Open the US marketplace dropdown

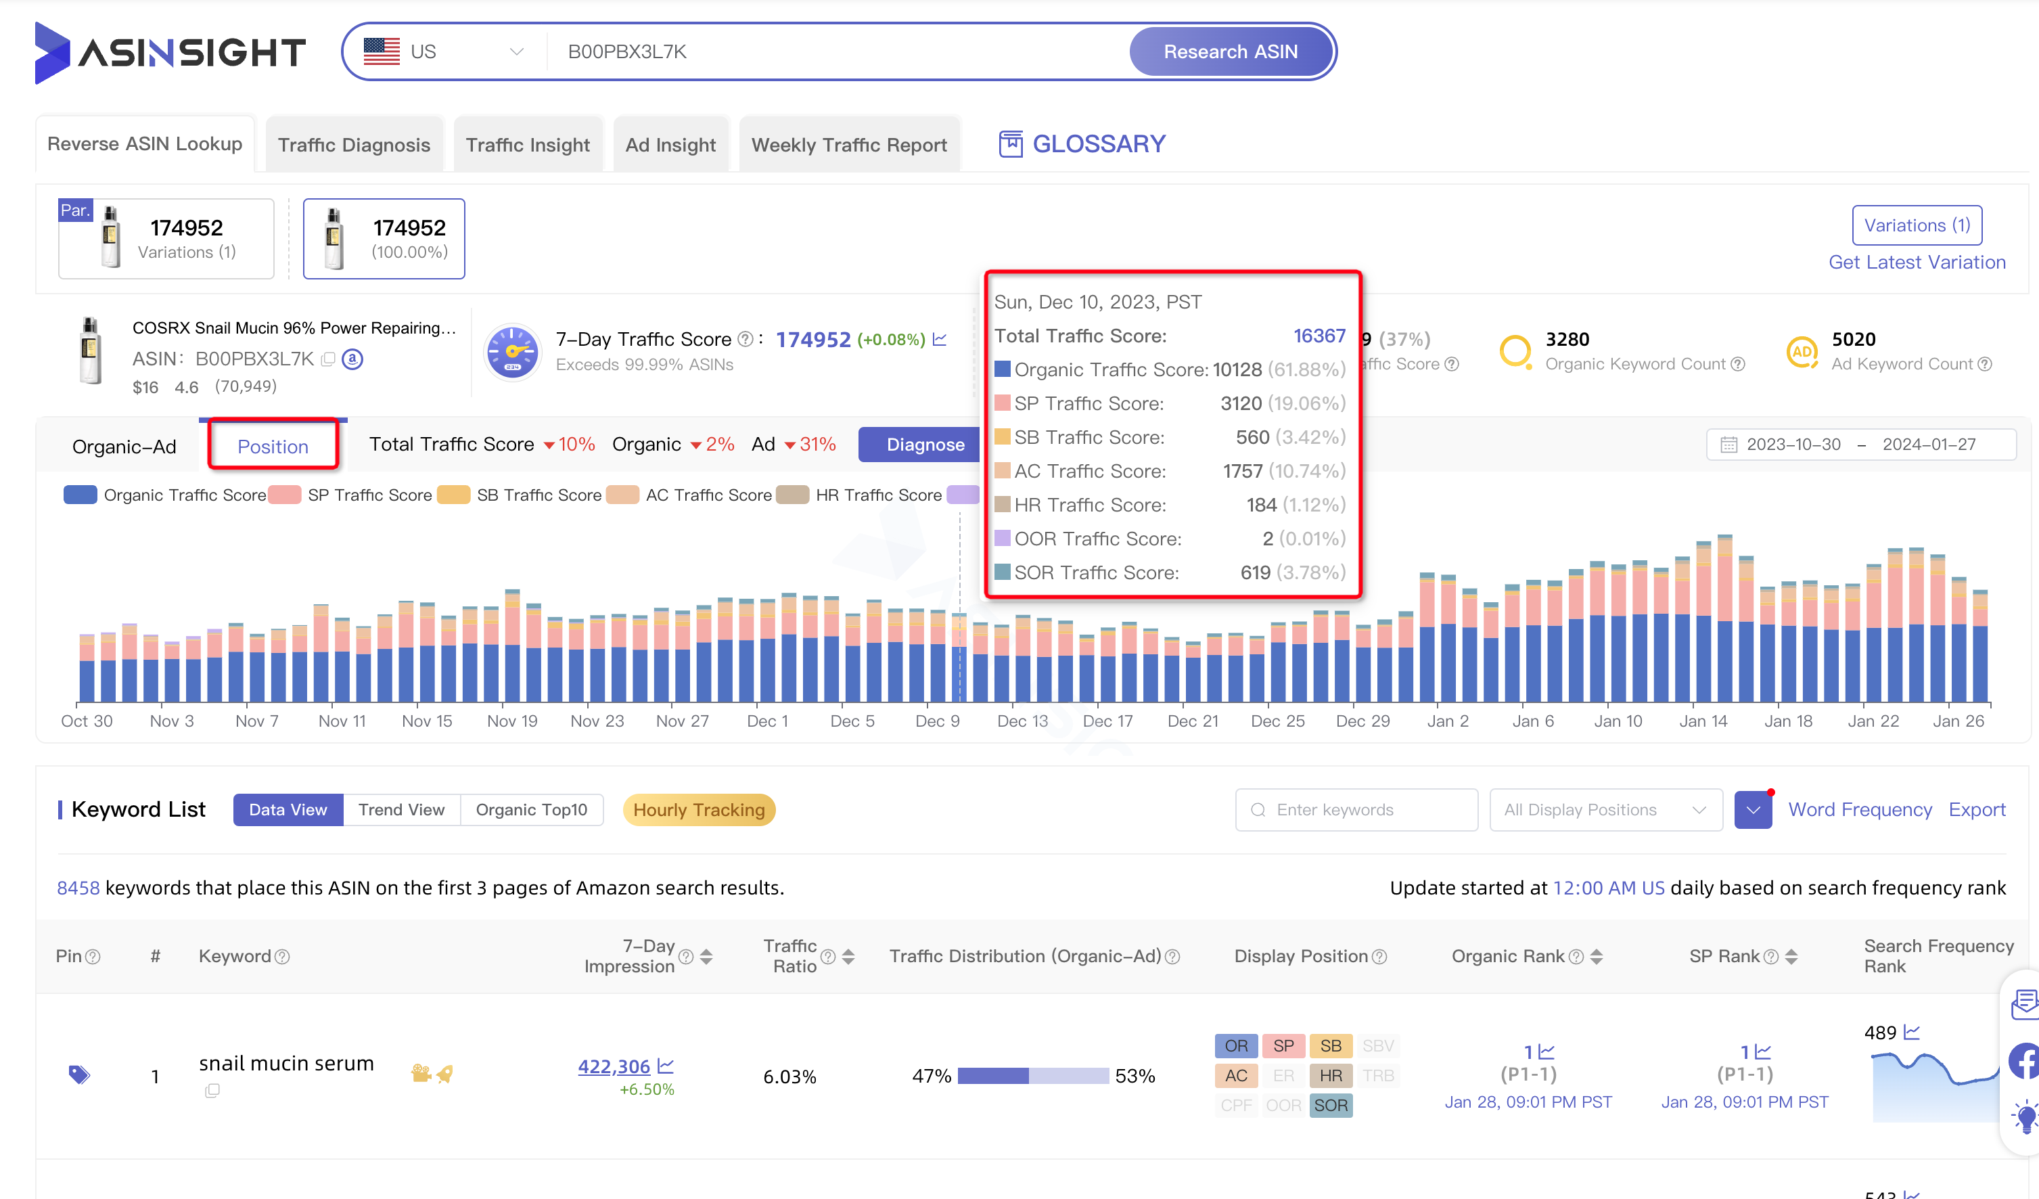click(443, 52)
